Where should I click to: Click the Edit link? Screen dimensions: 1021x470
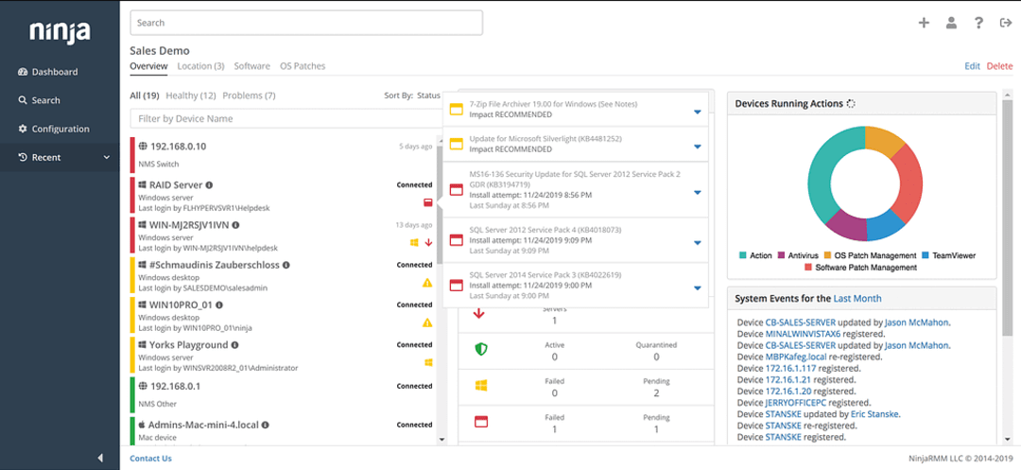[972, 66]
